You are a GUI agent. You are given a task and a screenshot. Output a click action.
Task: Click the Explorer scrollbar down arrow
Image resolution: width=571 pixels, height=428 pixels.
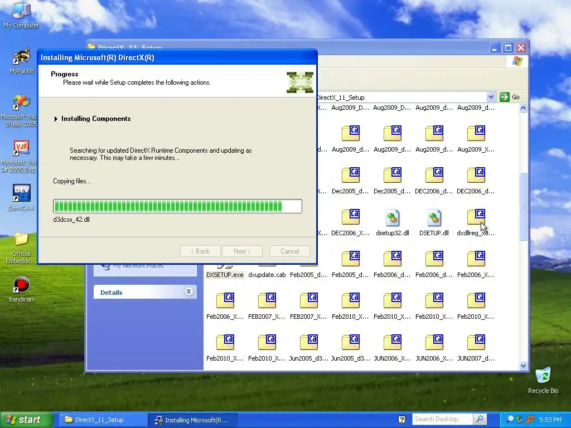click(x=523, y=366)
